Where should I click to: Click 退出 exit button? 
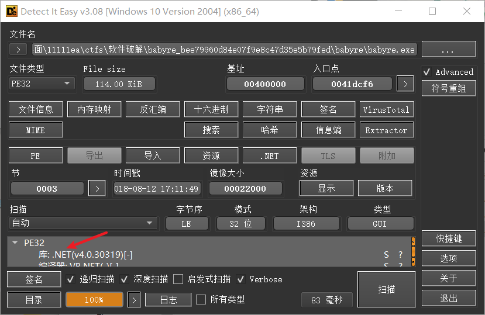click(x=449, y=298)
